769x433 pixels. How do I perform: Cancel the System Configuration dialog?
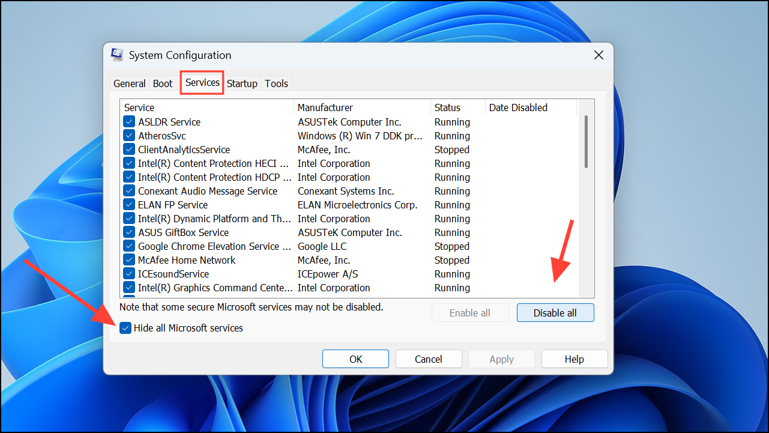point(429,359)
